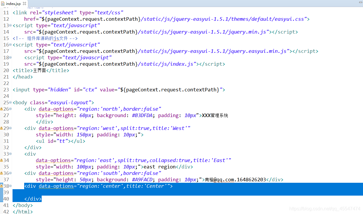Click the jquery.min.js path on line 14

point(154,32)
